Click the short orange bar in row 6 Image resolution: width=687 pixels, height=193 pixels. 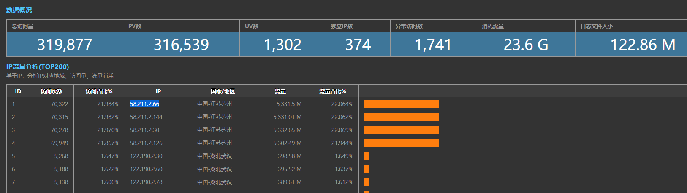(367, 169)
